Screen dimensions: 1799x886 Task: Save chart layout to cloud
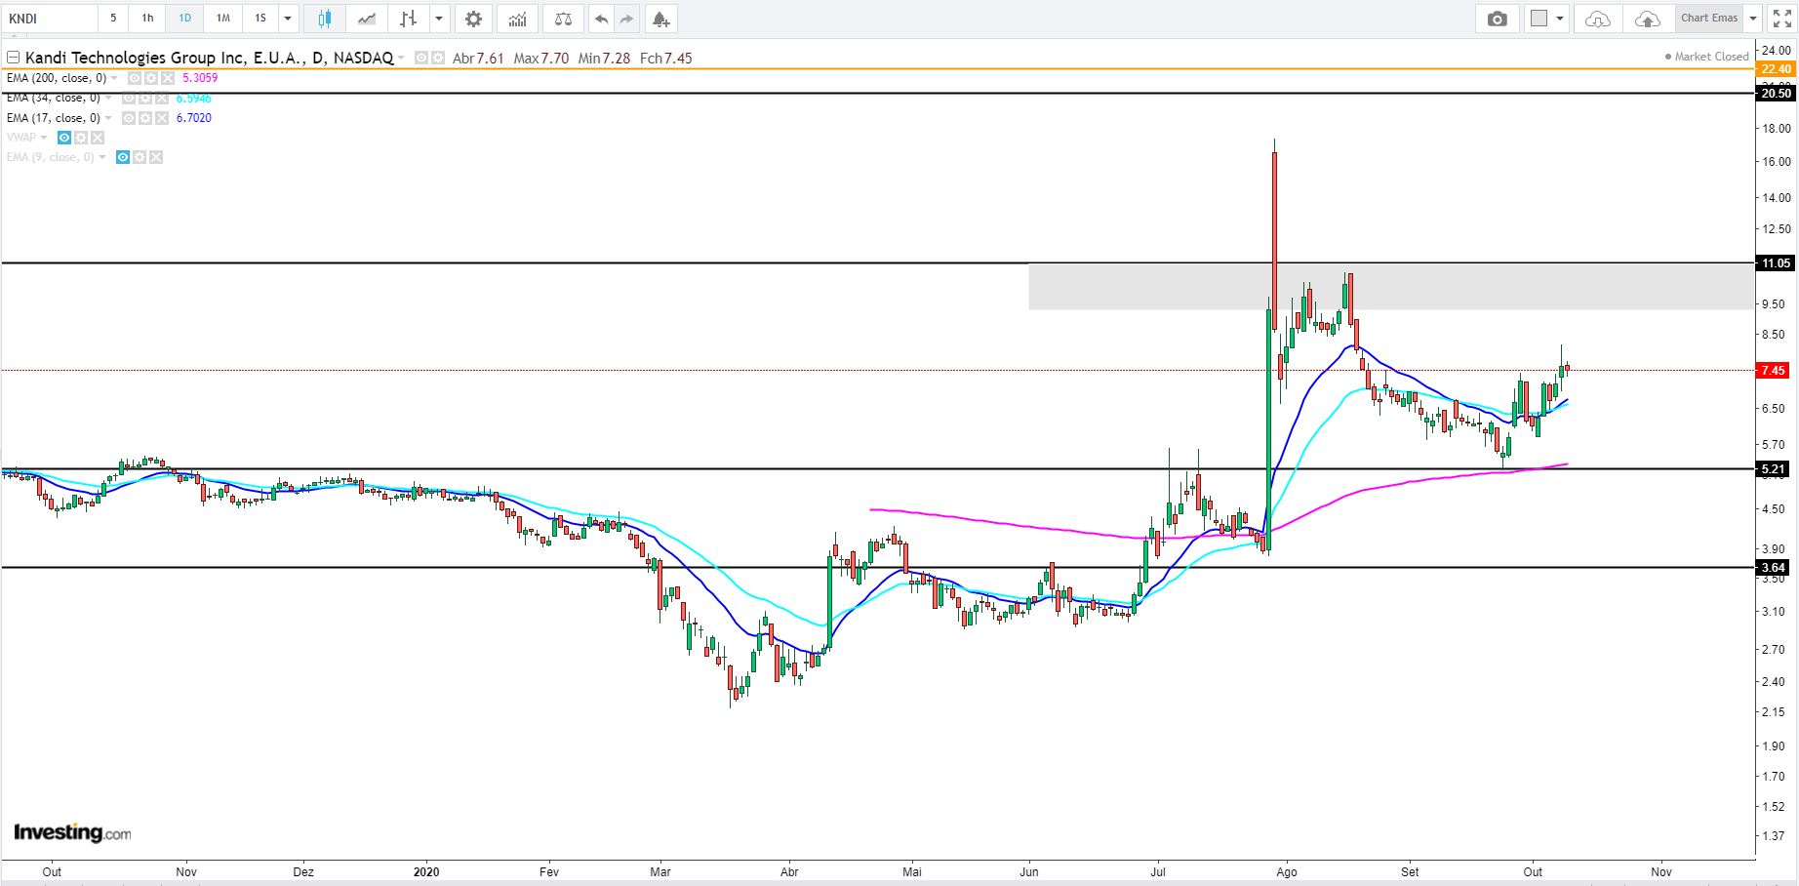[x=1647, y=19]
